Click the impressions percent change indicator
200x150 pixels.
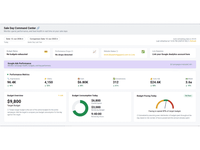coord(10,86)
